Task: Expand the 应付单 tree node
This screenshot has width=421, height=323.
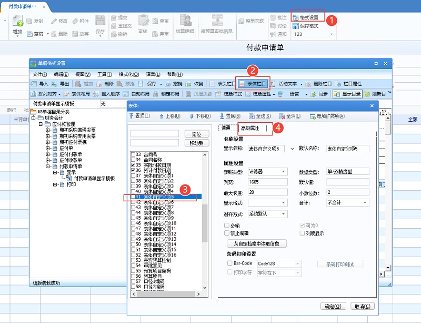Action: [x=48, y=148]
